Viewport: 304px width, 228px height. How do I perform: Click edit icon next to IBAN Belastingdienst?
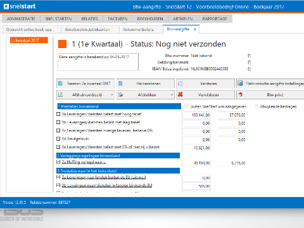(249, 69)
